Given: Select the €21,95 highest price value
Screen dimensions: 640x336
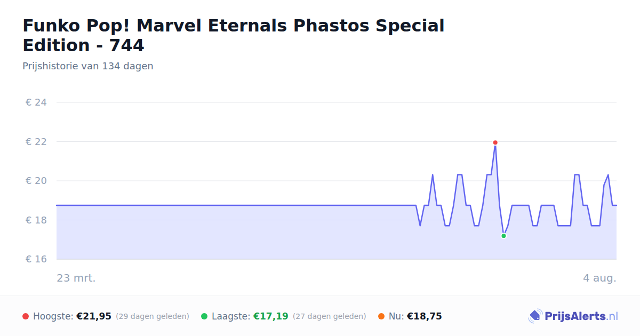Looking at the screenshot, I should pyautogui.click(x=94, y=316).
